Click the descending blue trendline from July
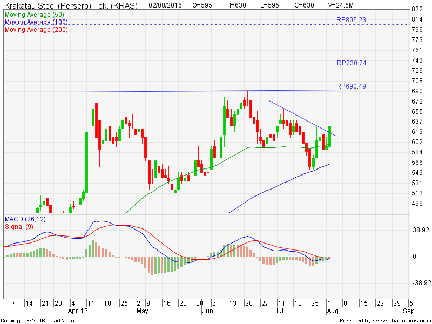Viewport: 432px width, 324px height. [x=302, y=118]
